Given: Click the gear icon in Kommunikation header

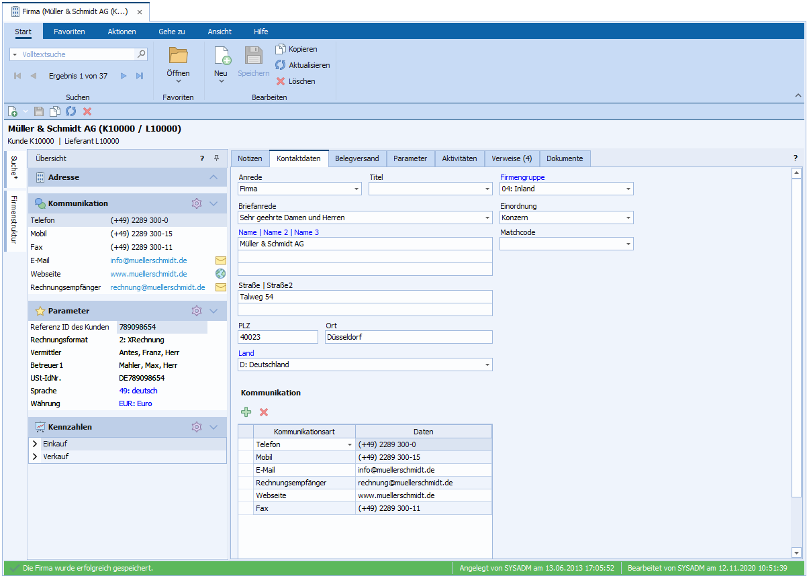Looking at the screenshot, I should (x=197, y=203).
